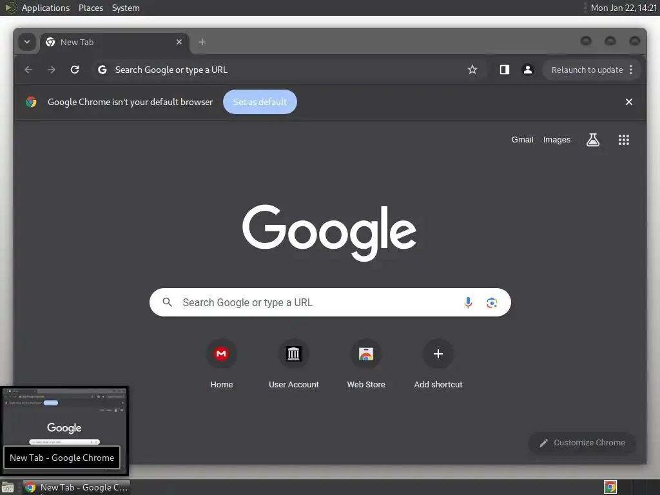Screen dimensions: 660x495
Task: Bookmark this tab with the star icon
Action: [x=472, y=70]
